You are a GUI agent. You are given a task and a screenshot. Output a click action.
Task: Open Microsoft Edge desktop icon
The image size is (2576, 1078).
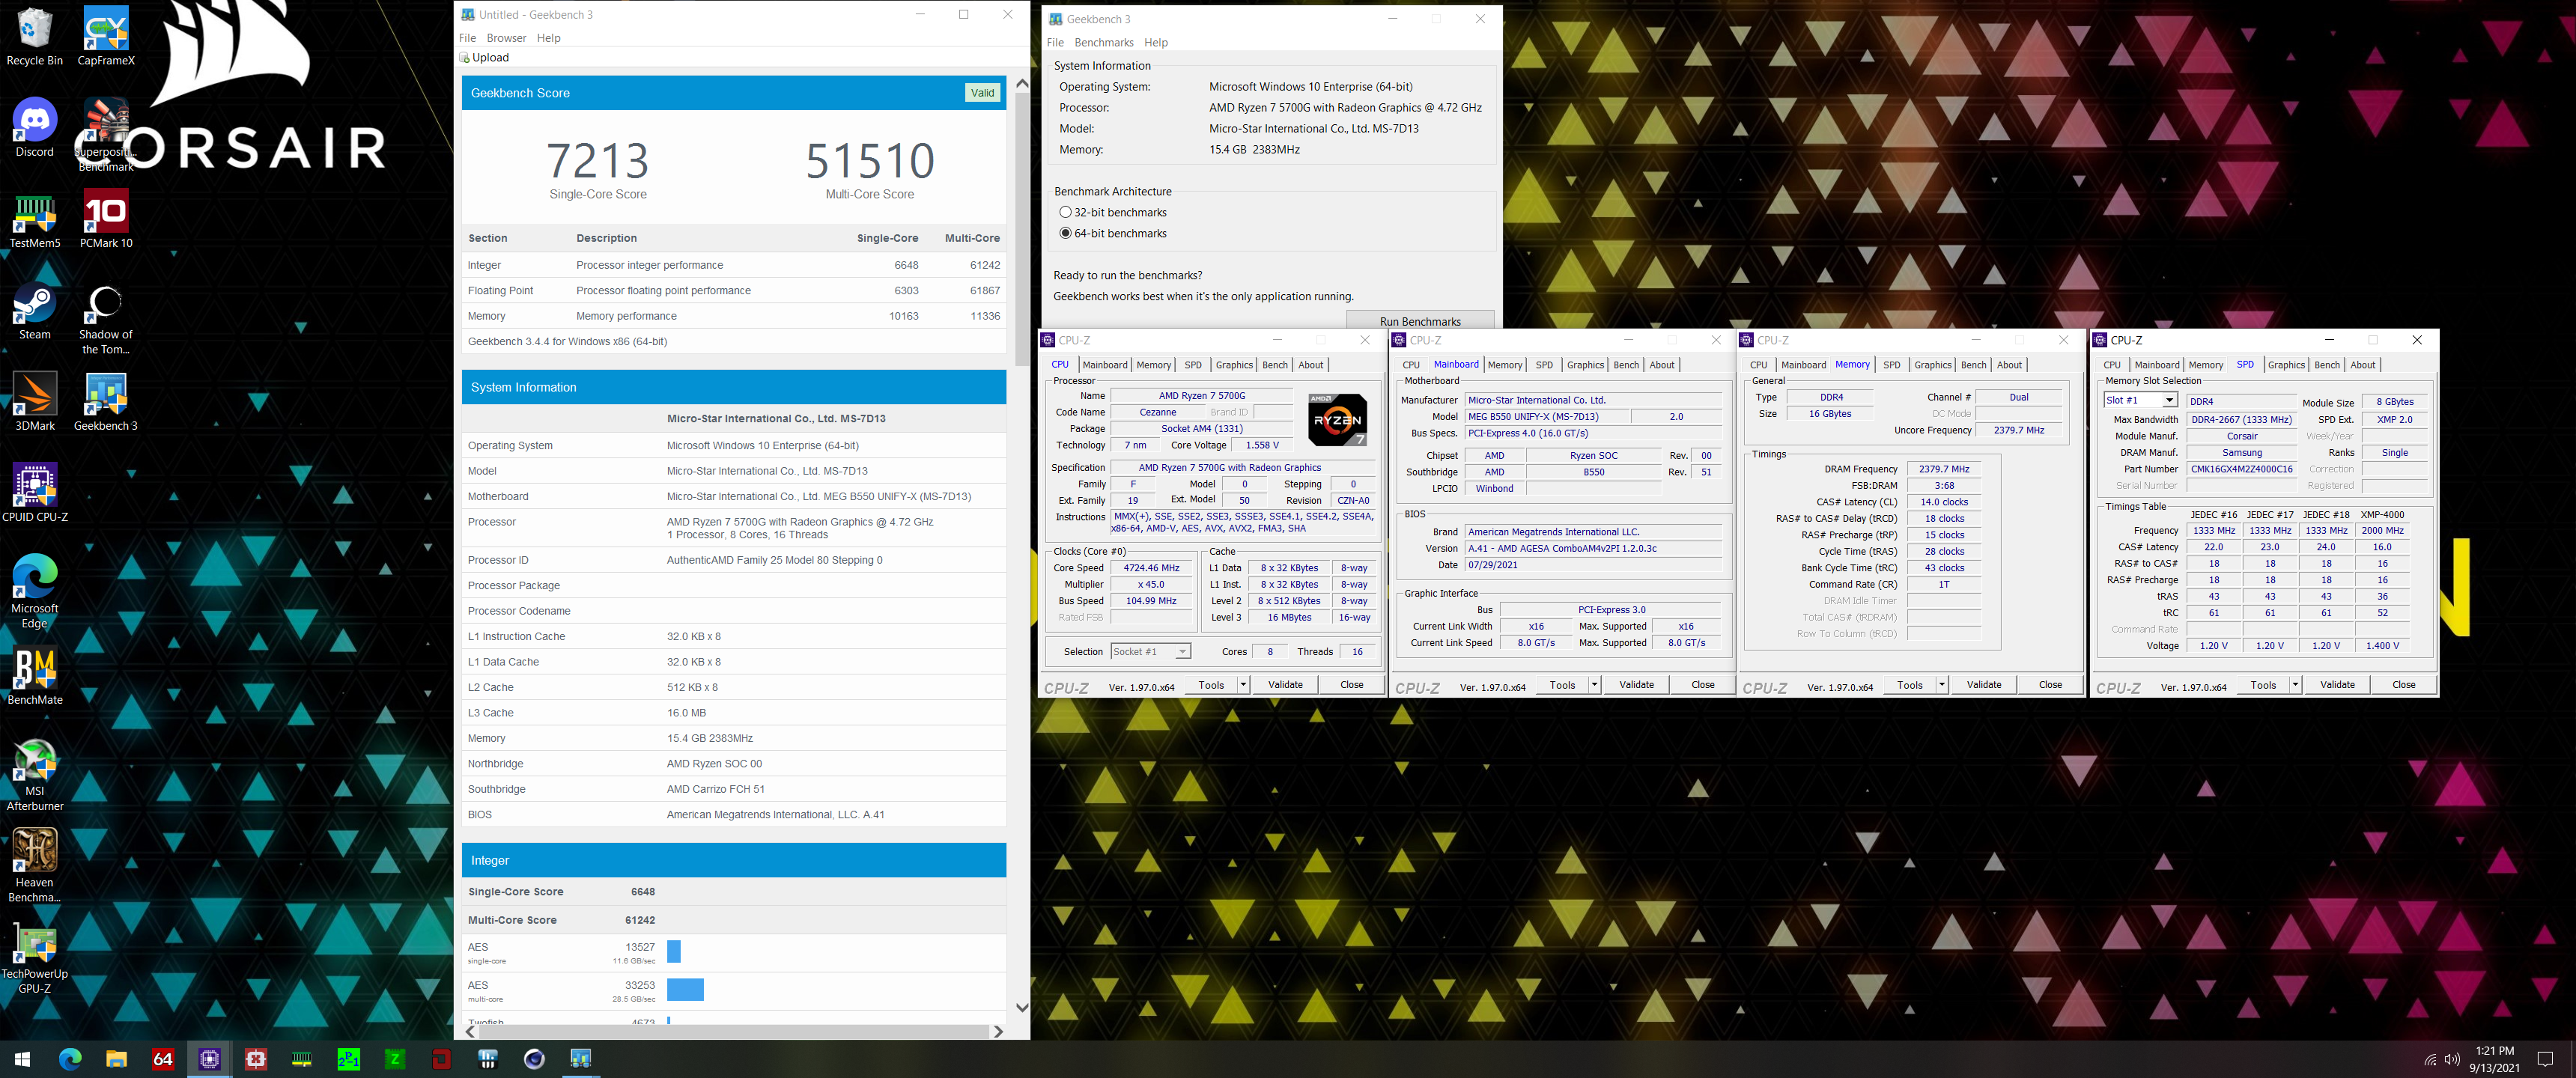pyautogui.click(x=34, y=591)
